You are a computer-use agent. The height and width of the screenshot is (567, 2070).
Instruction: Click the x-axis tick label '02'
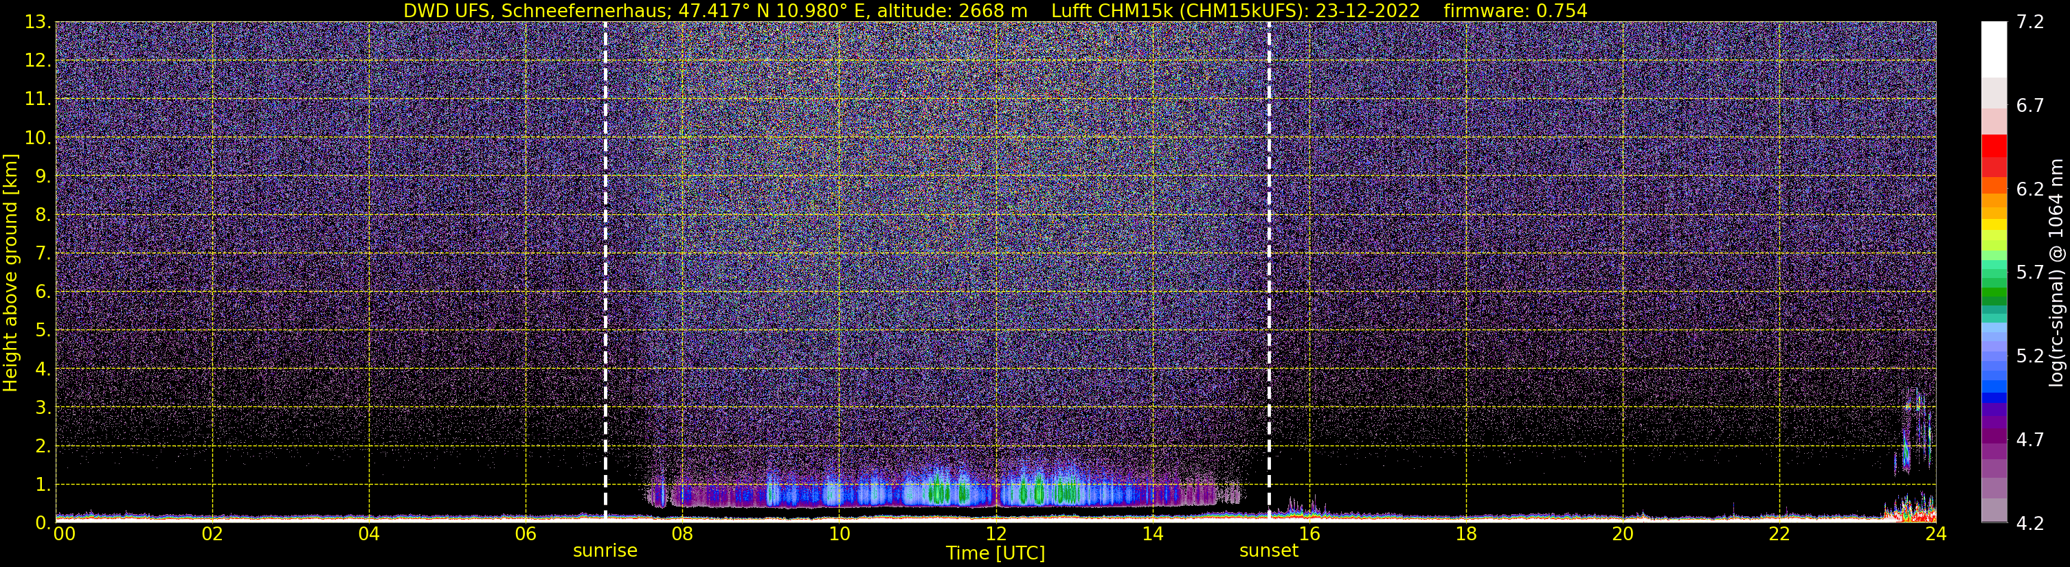[x=212, y=534]
